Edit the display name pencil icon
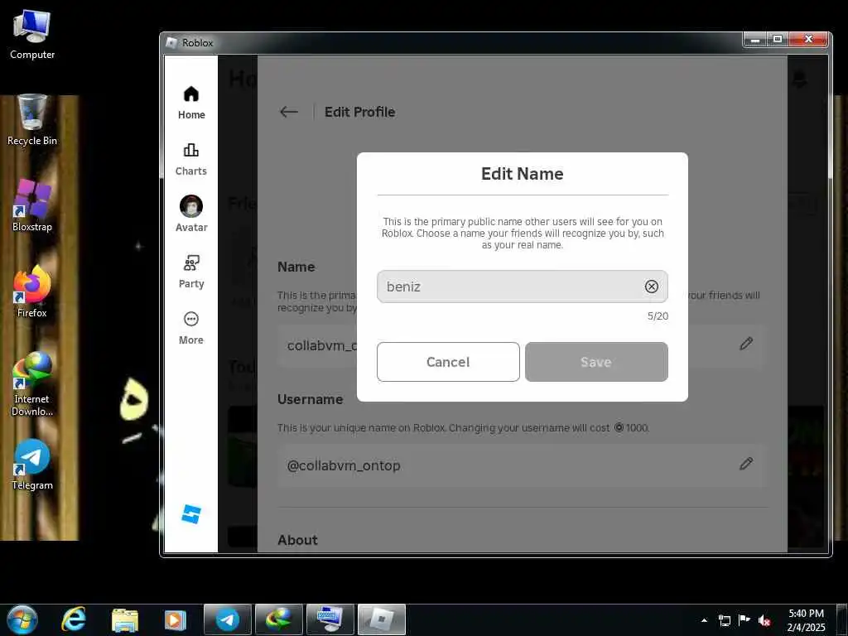Screen dimensions: 848x636 746,344
